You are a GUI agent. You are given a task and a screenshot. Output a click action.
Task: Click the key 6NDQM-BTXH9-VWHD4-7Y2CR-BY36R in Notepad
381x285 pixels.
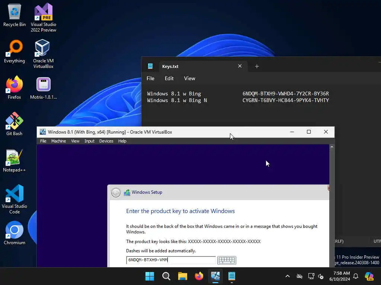coord(286,94)
